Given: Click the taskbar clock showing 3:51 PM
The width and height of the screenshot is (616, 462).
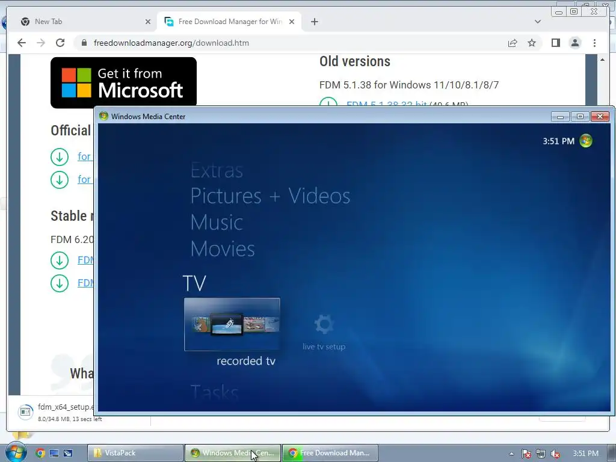Looking at the screenshot, I should pyautogui.click(x=585, y=454).
